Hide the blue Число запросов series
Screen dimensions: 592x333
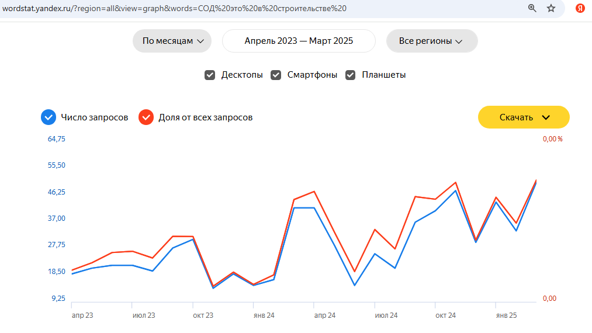[x=49, y=117]
